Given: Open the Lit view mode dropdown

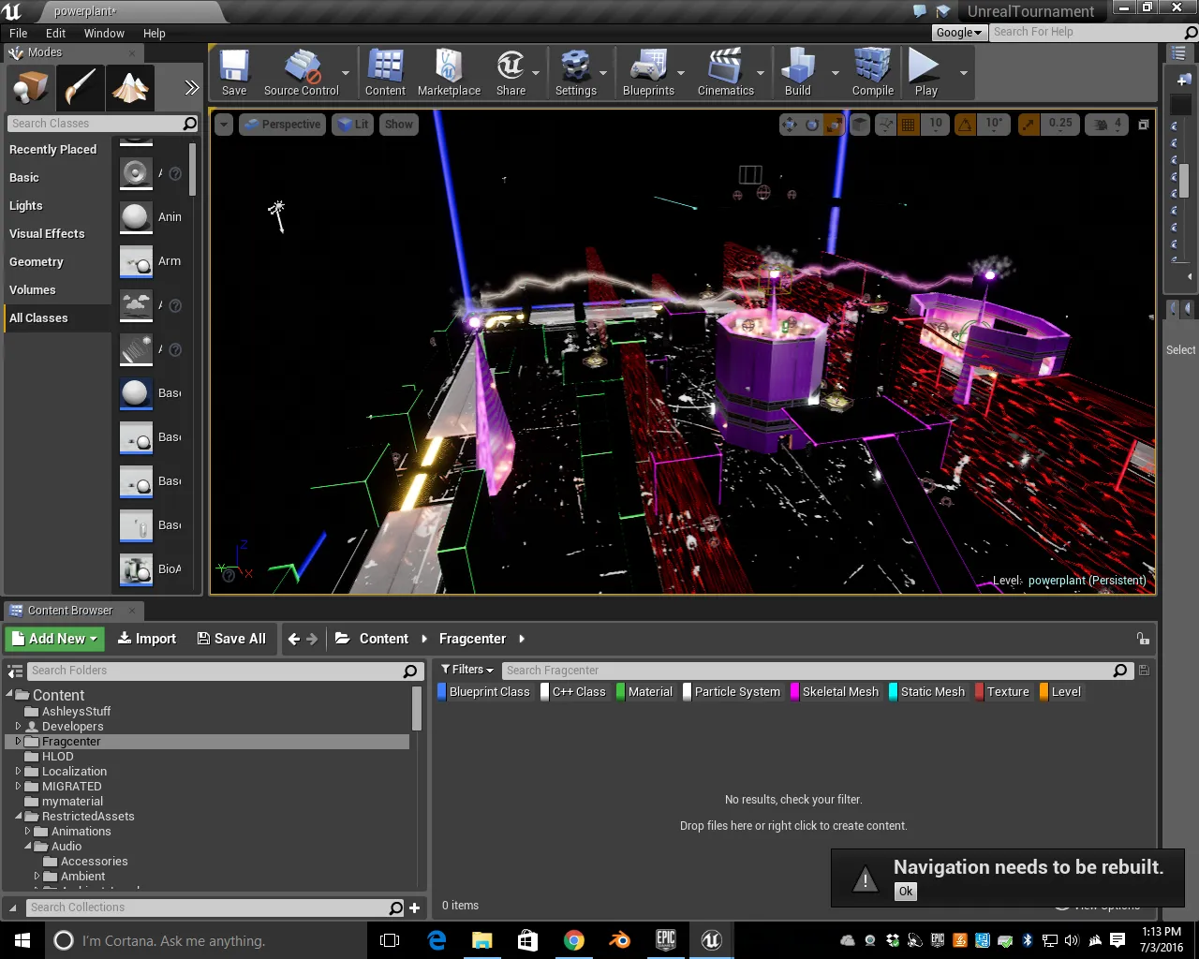Looking at the screenshot, I should pos(352,124).
